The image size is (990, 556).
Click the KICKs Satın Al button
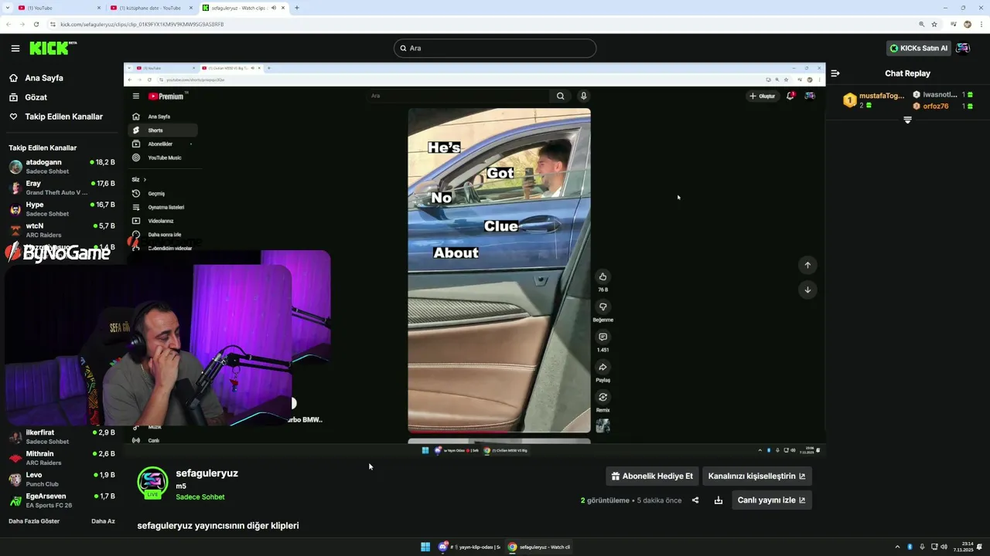(918, 48)
